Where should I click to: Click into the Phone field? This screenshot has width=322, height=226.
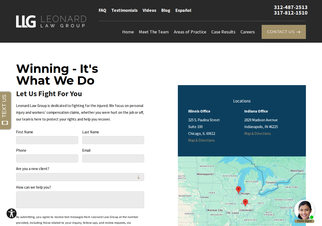tap(47, 158)
